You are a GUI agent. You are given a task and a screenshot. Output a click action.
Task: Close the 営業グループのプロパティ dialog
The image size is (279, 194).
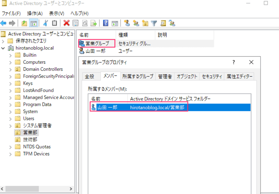(251, 62)
